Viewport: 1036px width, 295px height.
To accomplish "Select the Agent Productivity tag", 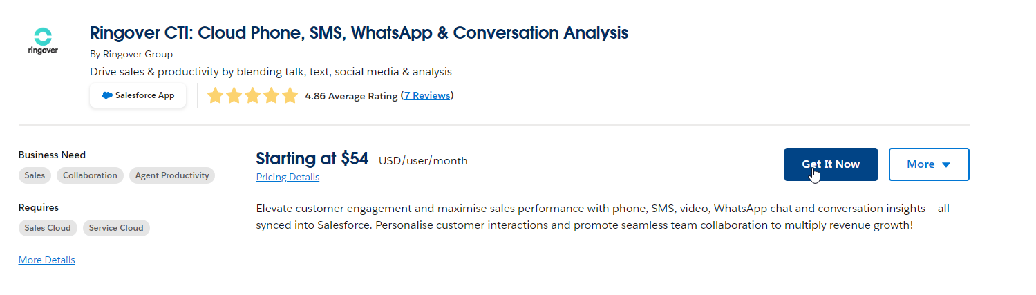I will coord(172,175).
